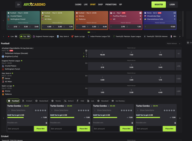This screenshot has height=141, width=192.
Task: Place Bet on 56.67 Turbo Combo
Action: tap(41, 129)
